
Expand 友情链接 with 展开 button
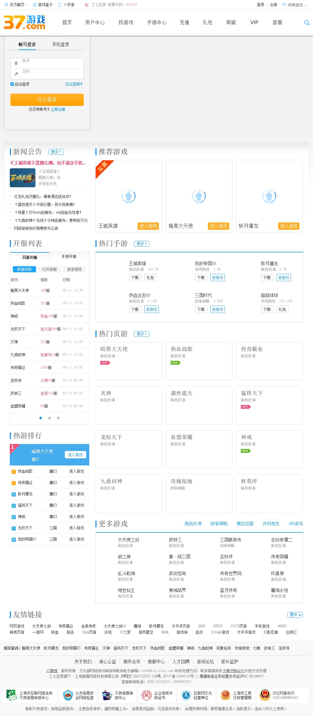(x=295, y=615)
